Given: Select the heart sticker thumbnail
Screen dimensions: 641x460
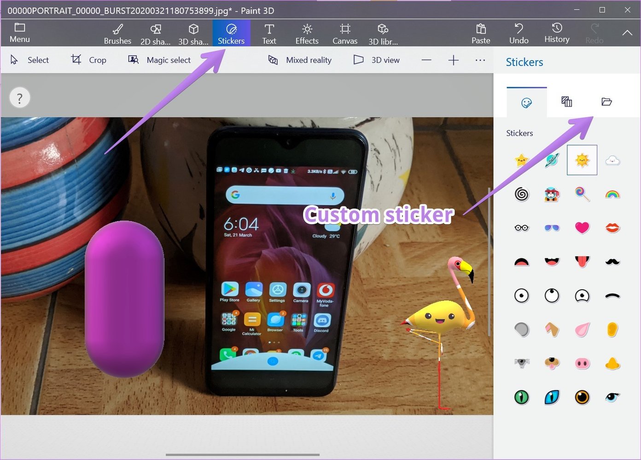Looking at the screenshot, I should coord(582,227).
